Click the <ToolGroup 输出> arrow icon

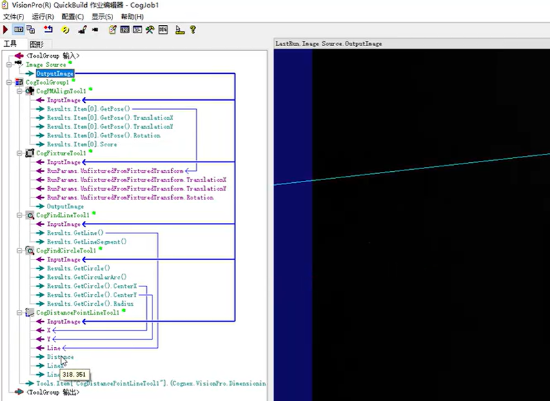click(x=19, y=392)
